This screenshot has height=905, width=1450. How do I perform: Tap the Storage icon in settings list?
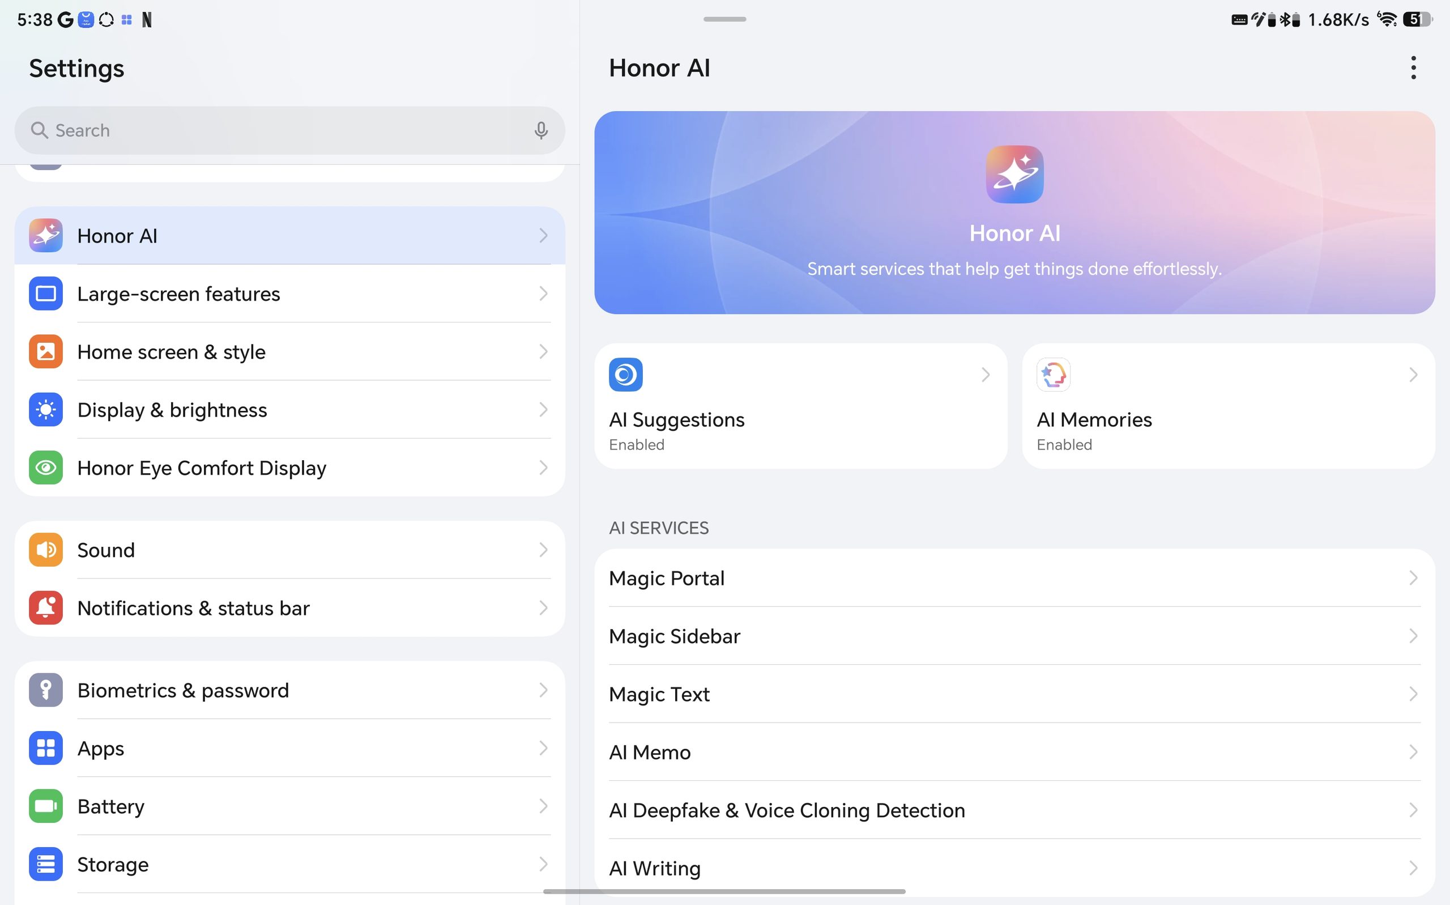[45, 864]
